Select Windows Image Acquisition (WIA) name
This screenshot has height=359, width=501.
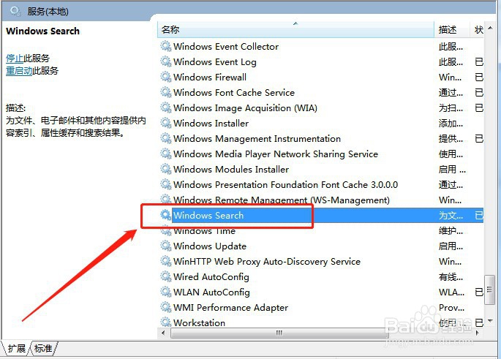246,108
